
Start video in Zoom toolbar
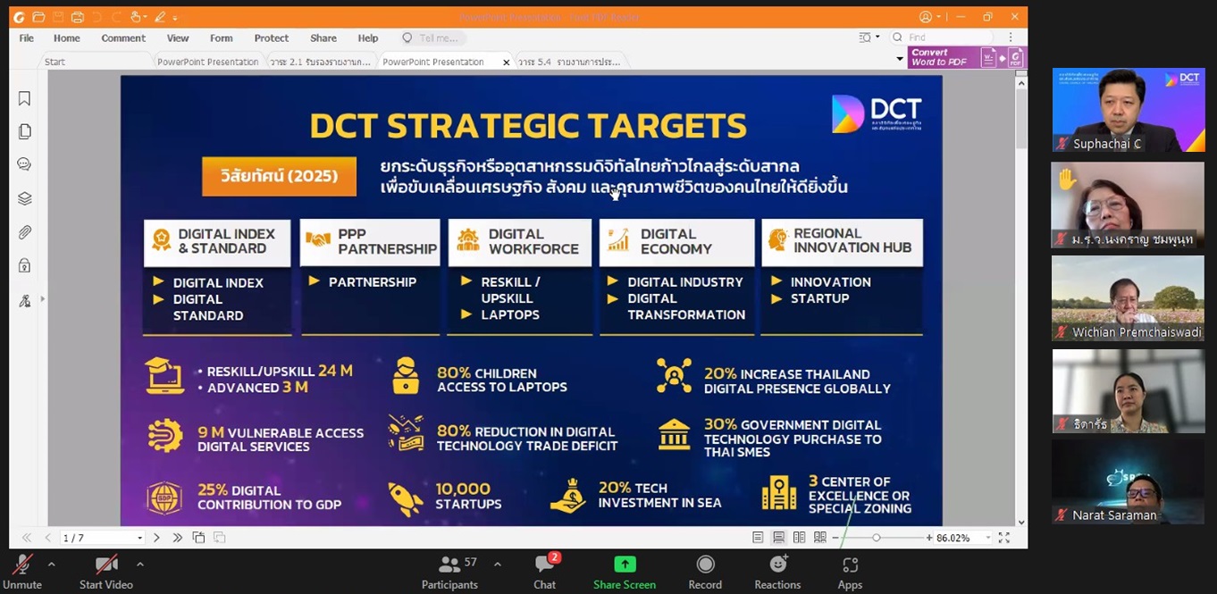[x=106, y=571]
